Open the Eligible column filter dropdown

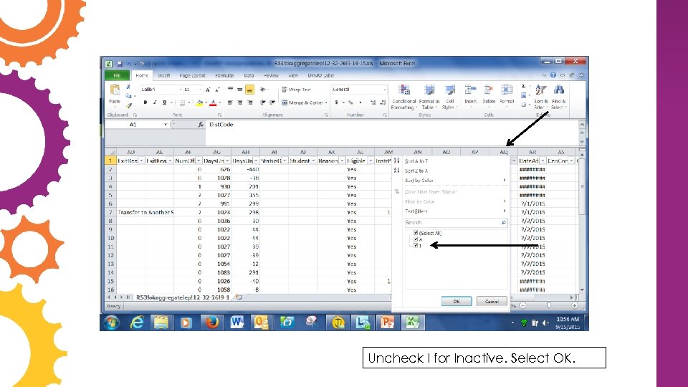tap(371, 161)
